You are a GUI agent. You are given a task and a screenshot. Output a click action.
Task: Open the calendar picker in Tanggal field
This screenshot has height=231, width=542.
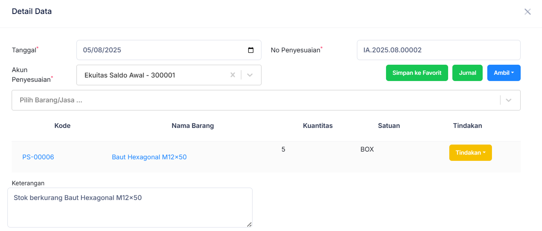(x=251, y=50)
